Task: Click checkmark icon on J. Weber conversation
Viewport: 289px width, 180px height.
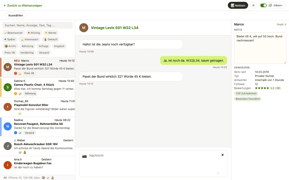Action: click(x=20, y=153)
